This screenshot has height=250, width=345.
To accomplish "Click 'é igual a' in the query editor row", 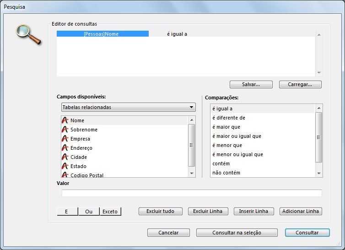I will click(177, 34).
